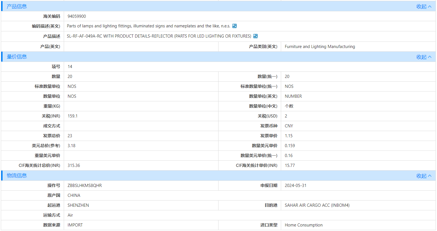Click the CIF total price 315.36 value
Screen dimensions: 437x231
(x=74, y=165)
